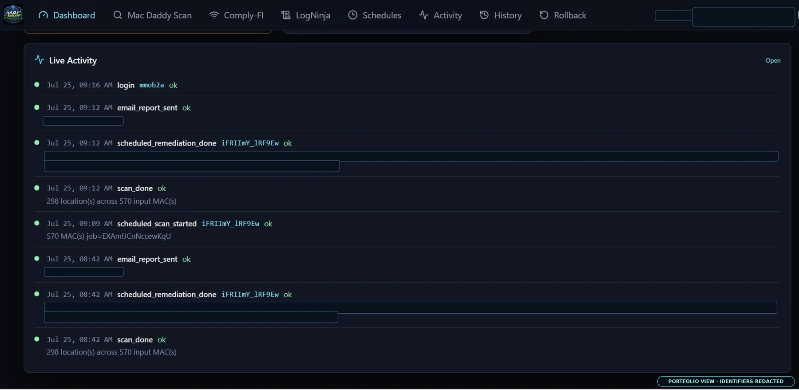Click the large redacted box in the top-right header
This screenshot has width=799, height=390.
pos(743,17)
